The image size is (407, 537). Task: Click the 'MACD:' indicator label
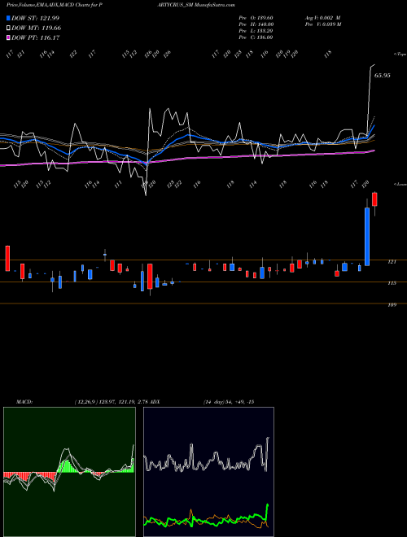(24, 402)
